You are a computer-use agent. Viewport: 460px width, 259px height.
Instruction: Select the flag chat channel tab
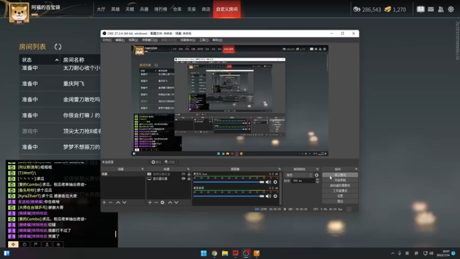pyautogui.click(x=36, y=244)
